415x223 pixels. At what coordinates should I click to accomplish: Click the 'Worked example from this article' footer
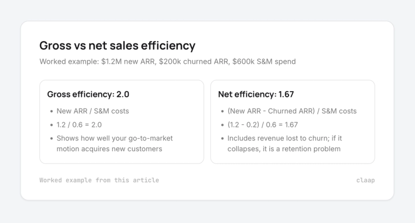click(x=99, y=180)
